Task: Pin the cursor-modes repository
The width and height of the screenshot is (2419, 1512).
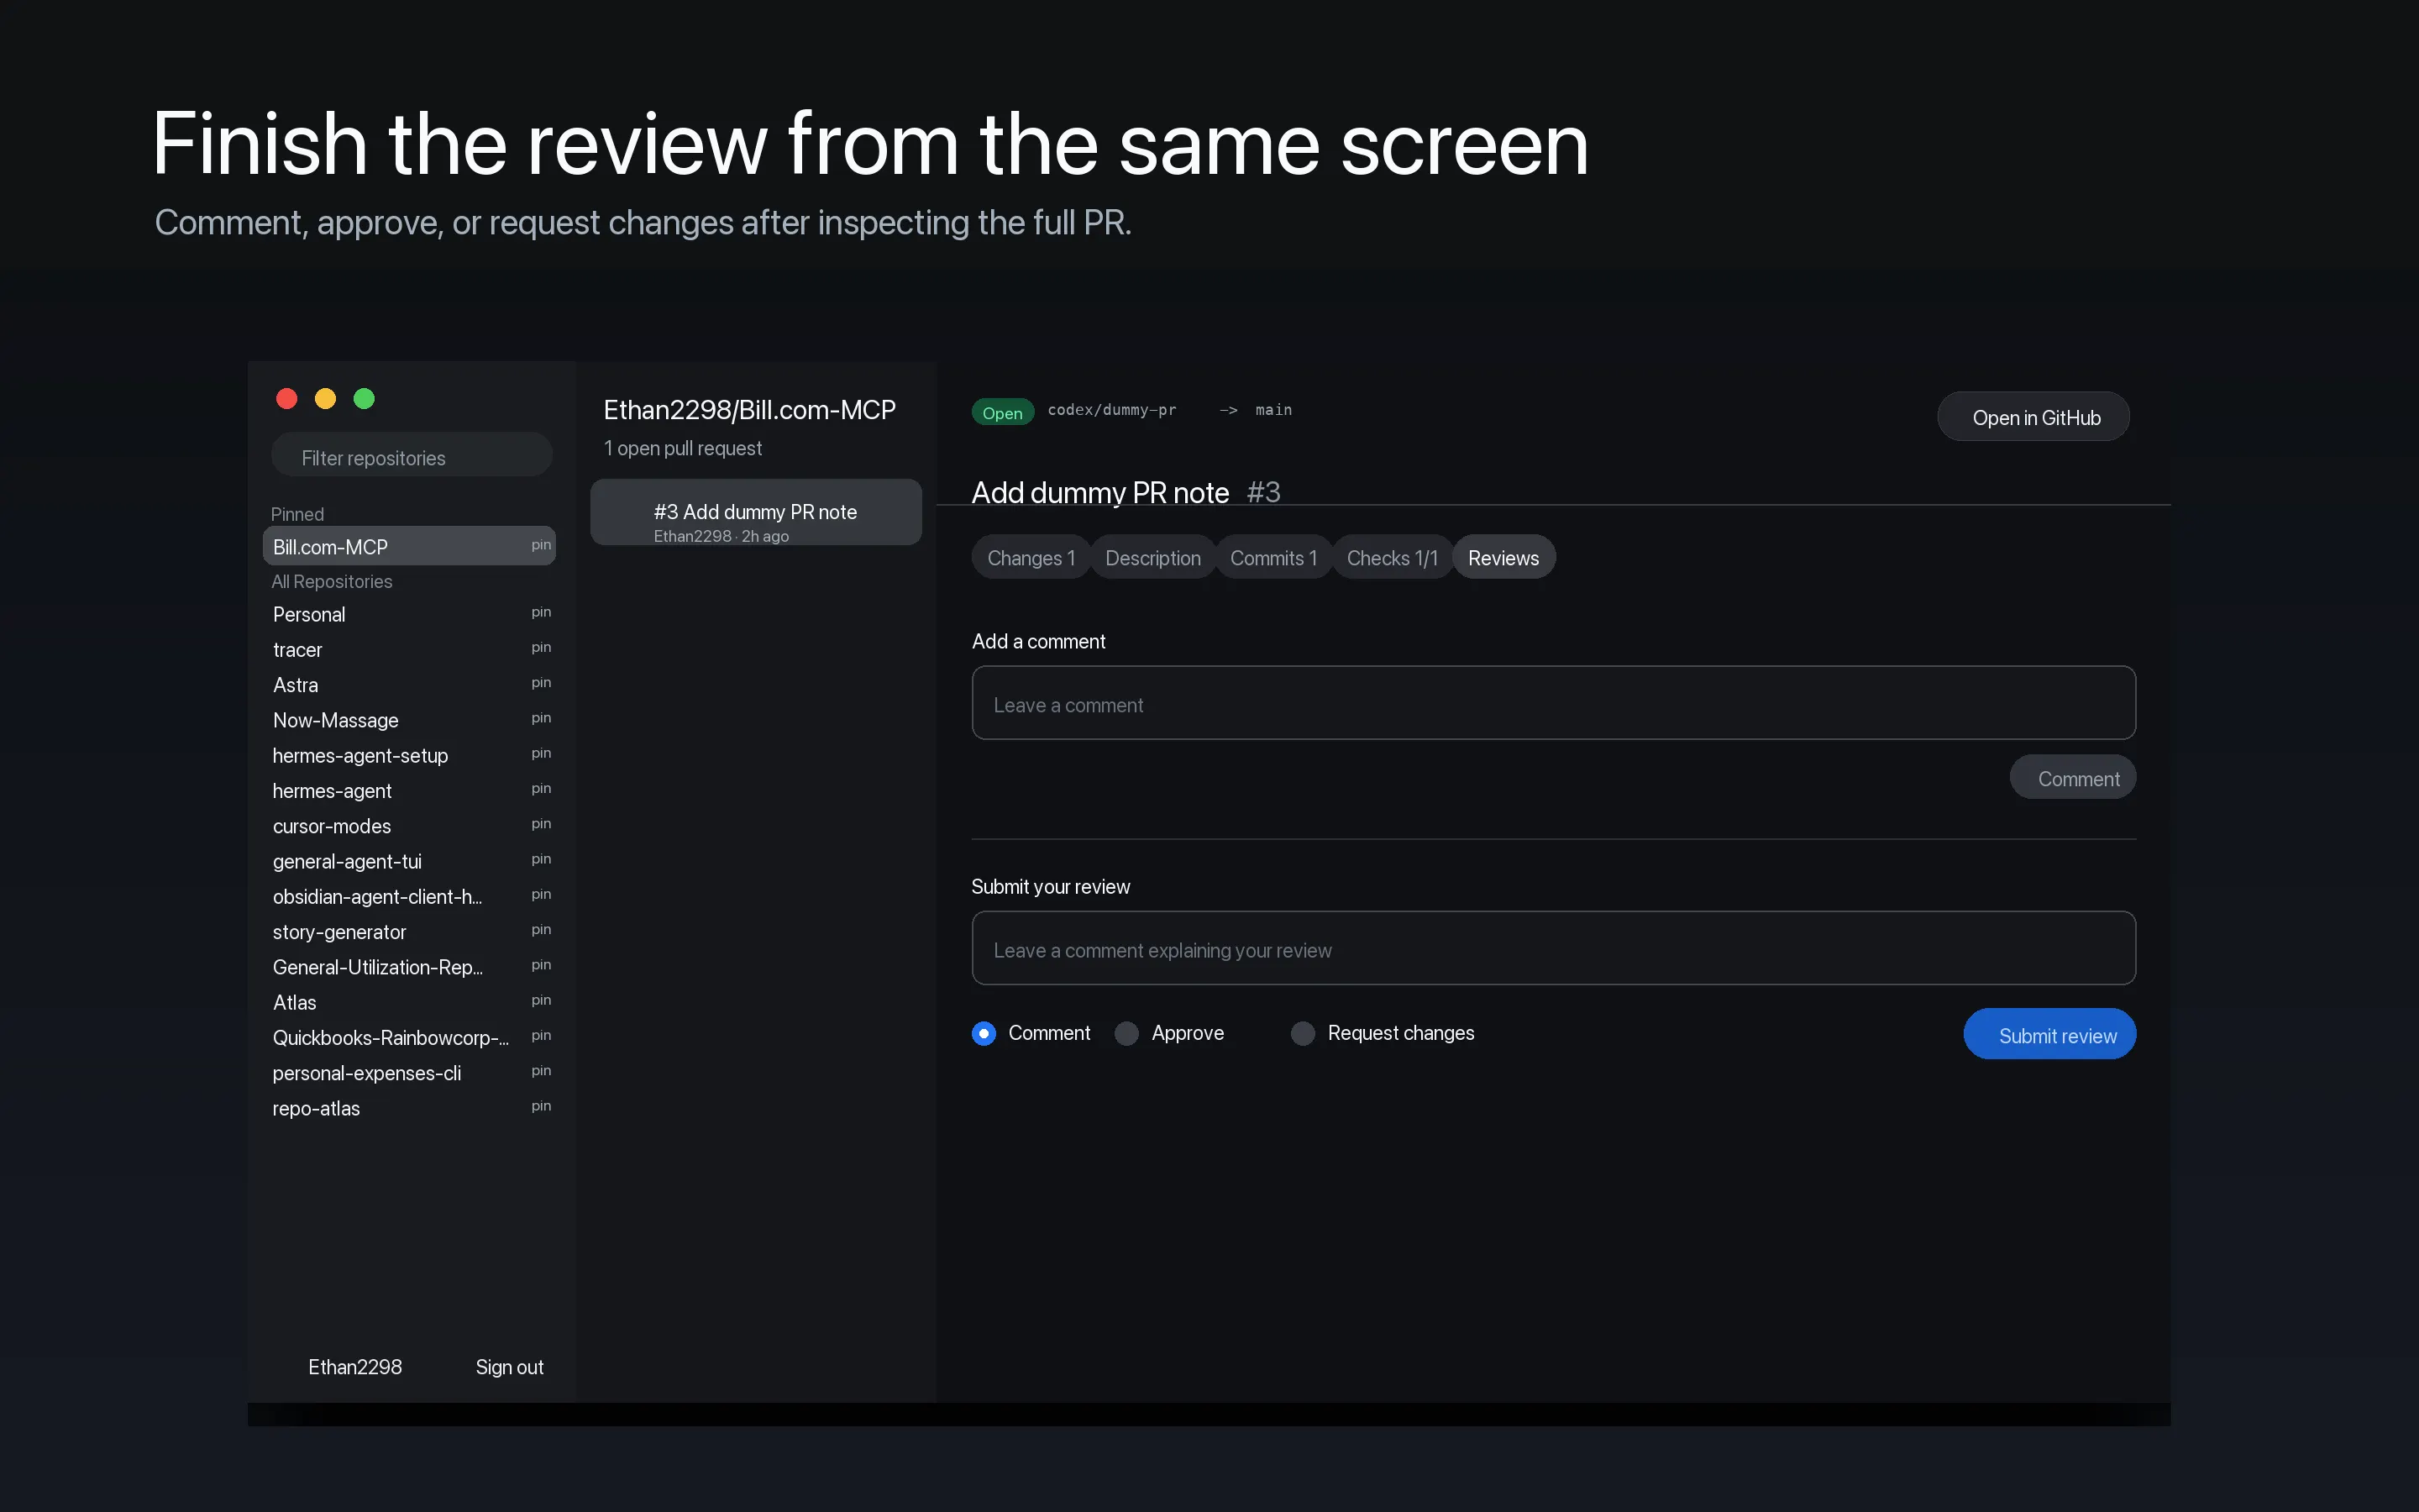Action: tap(541, 824)
